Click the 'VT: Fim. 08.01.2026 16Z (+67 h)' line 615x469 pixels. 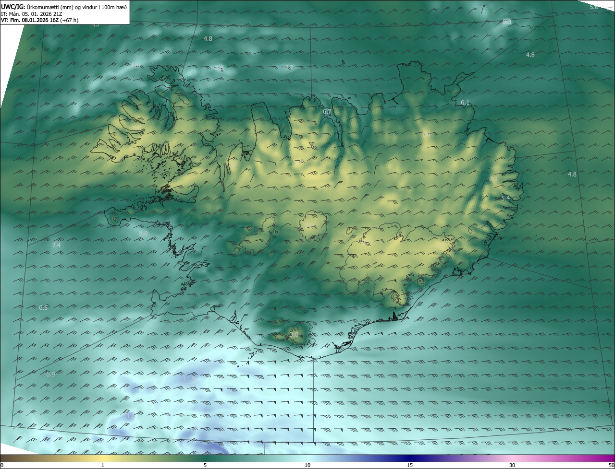tap(40, 20)
